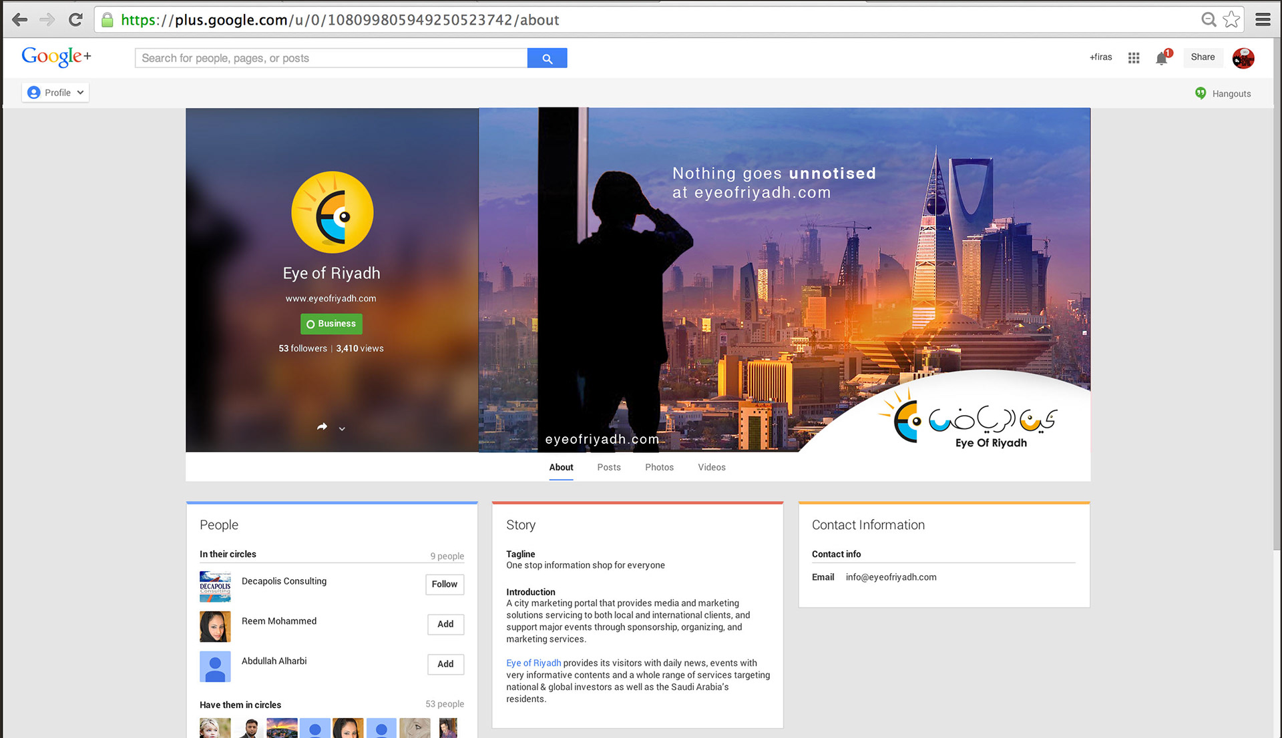Follow Decapolis Consulting
The height and width of the screenshot is (738, 1282).
pyautogui.click(x=445, y=585)
